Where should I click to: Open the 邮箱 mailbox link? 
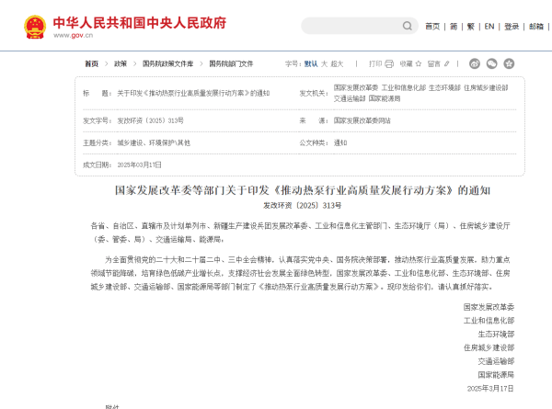tap(535, 27)
